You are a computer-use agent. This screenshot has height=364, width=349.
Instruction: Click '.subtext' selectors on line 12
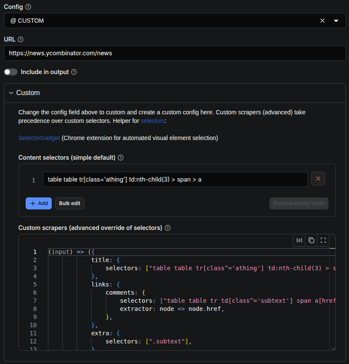coord(148,341)
